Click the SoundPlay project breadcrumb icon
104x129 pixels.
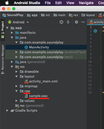click(x=4, y=15)
